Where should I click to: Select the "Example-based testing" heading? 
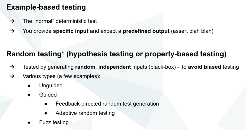click(x=46, y=7)
